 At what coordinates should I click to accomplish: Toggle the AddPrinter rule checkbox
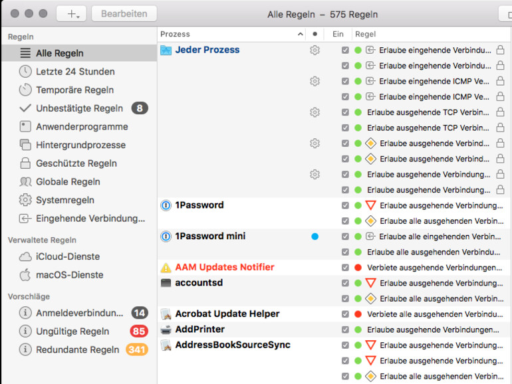pos(344,330)
